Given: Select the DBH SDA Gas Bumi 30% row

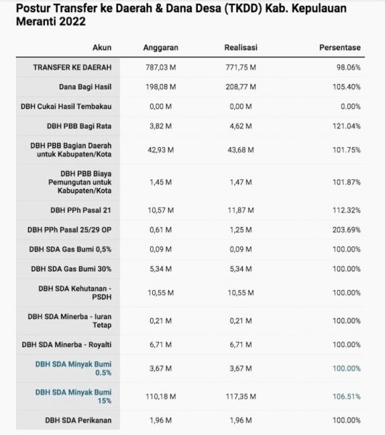Looking at the screenshot, I should pyautogui.click(x=190, y=269).
